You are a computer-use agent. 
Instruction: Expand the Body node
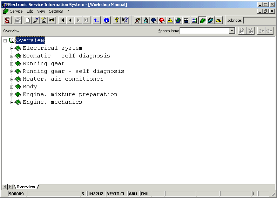point(12,87)
